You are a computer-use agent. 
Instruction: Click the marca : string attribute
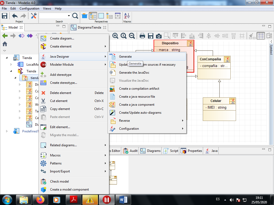click(168, 50)
